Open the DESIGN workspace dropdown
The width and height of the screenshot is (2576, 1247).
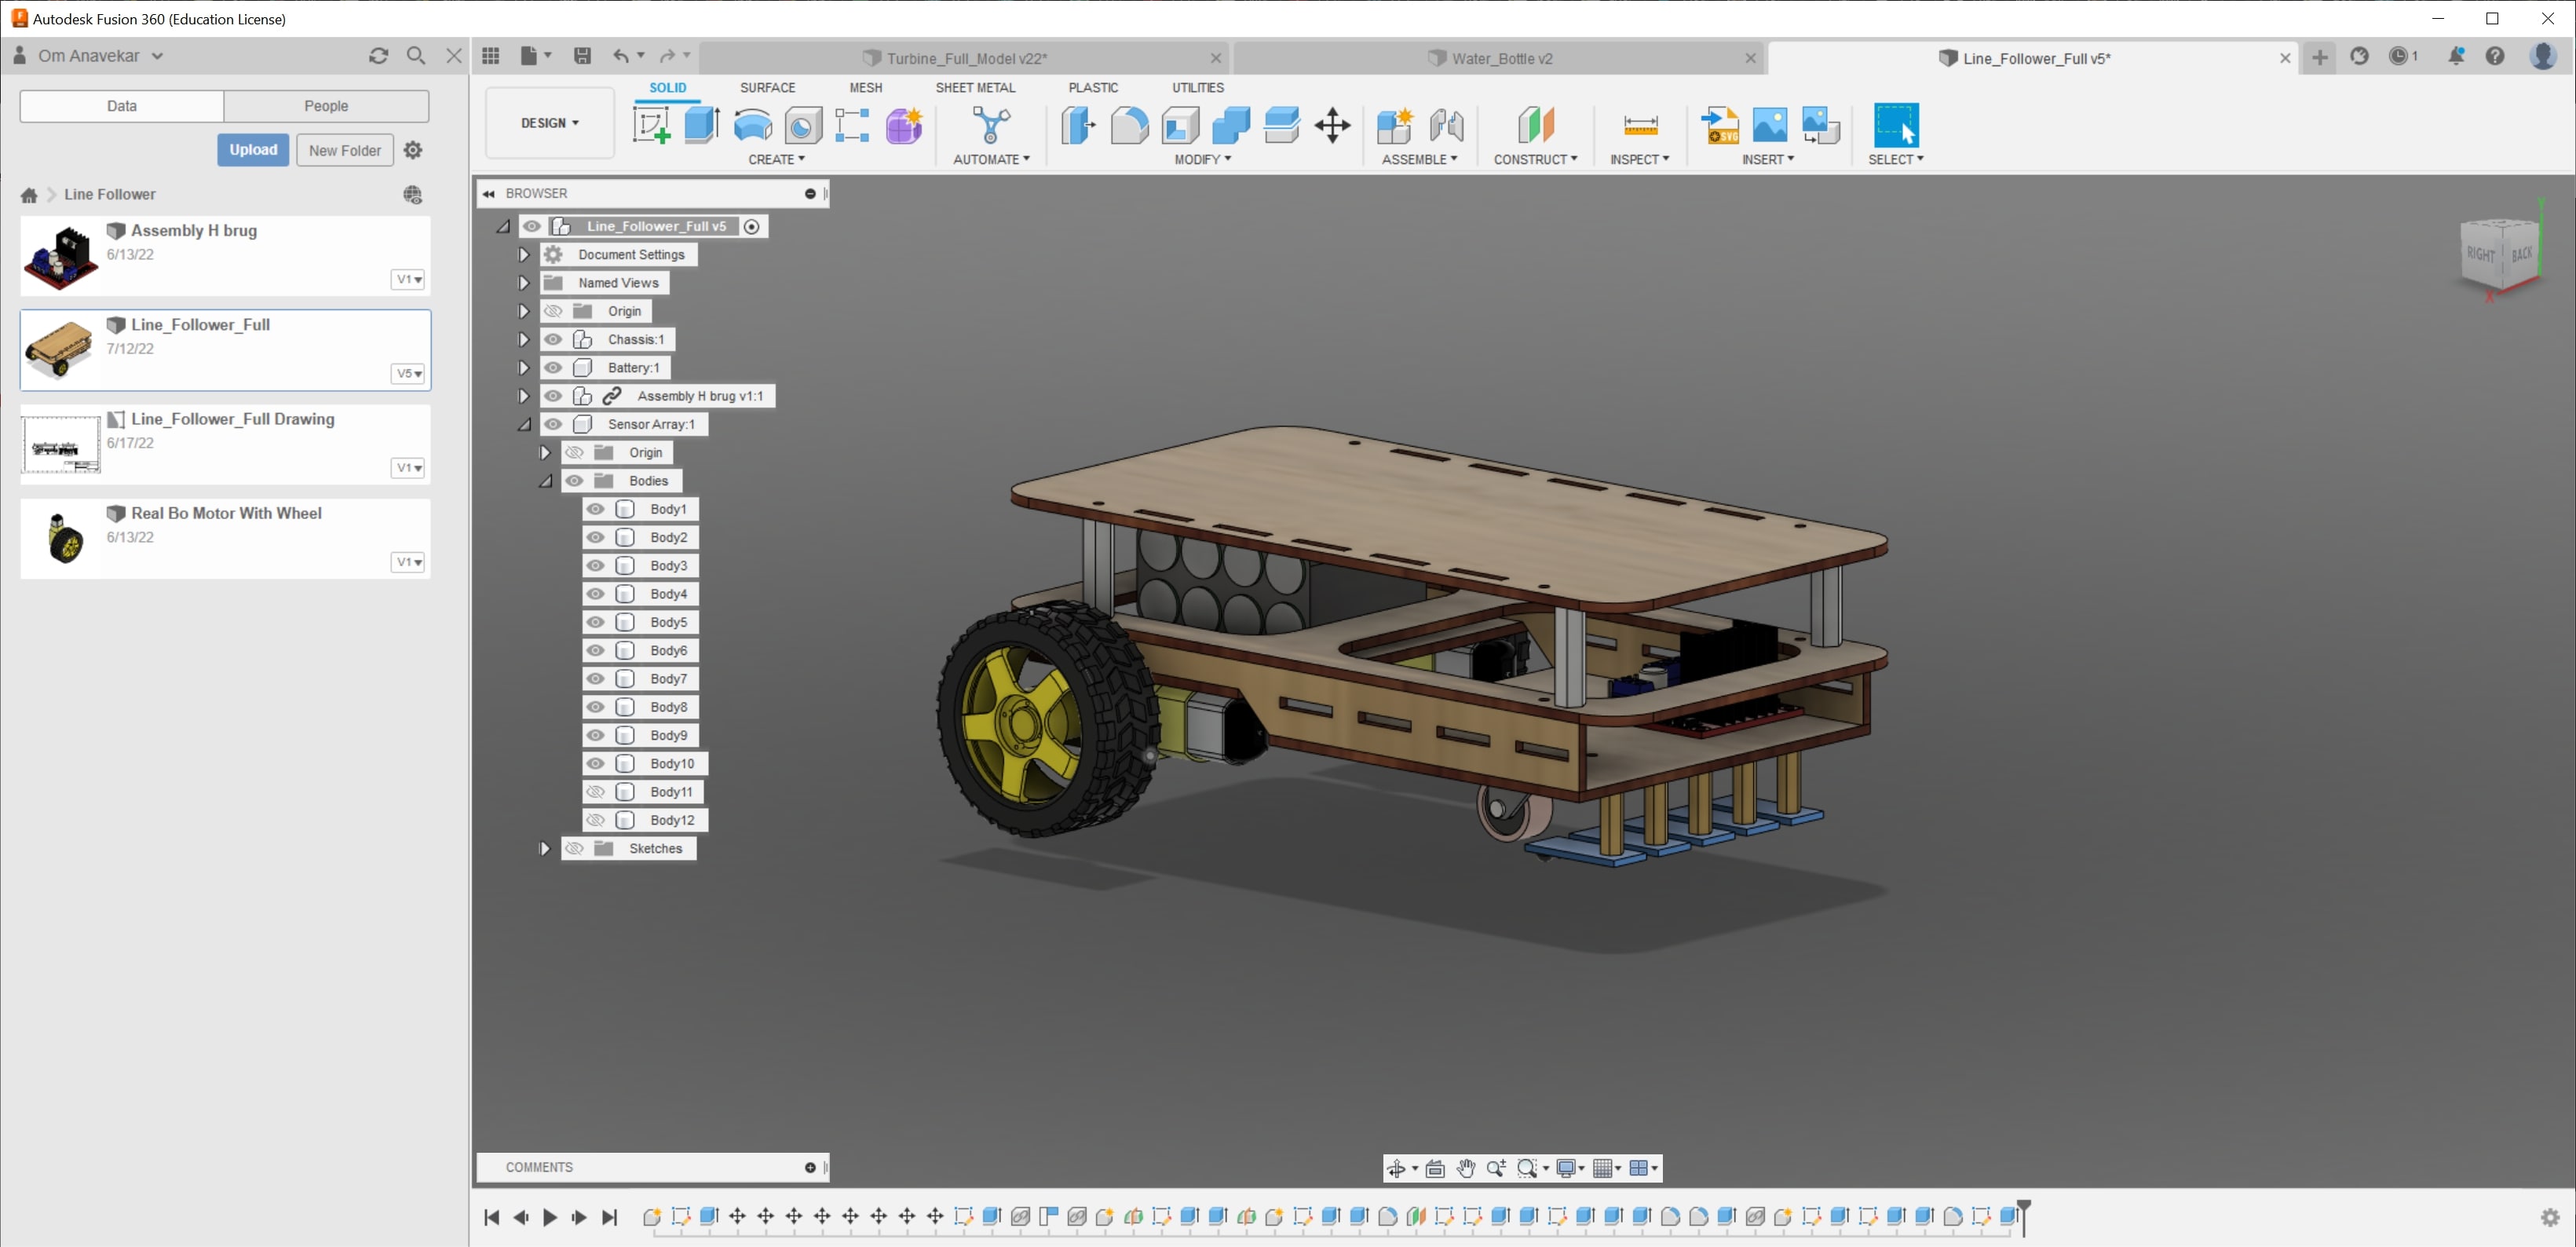pos(549,123)
